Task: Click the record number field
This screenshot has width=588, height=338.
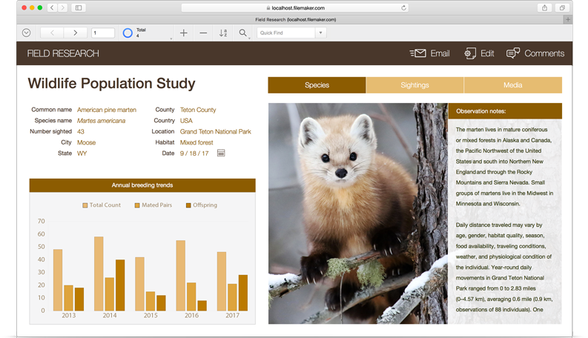Action: (103, 33)
